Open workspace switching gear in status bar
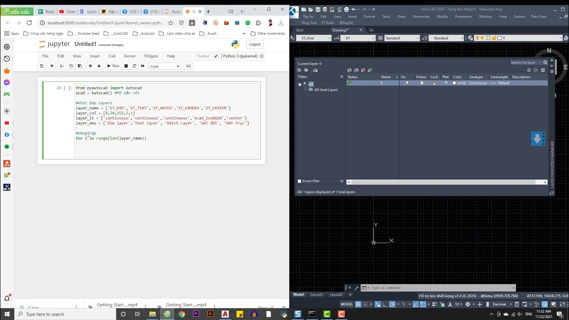Screen dimensions: 569x320 point(468,304)
